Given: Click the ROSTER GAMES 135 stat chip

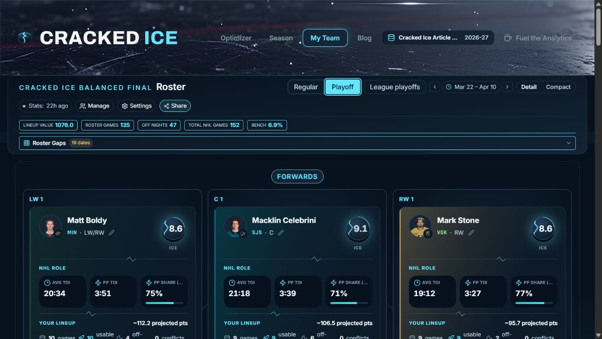Looking at the screenshot, I should click(x=108, y=125).
